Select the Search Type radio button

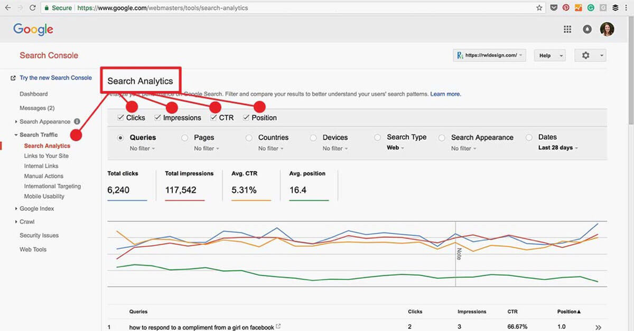(x=377, y=137)
